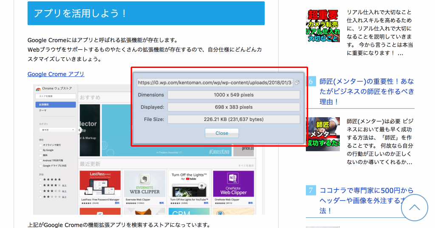
Task: Click the number 6 ranking badge
Action: pyautogui.click(x=311, y=81)
